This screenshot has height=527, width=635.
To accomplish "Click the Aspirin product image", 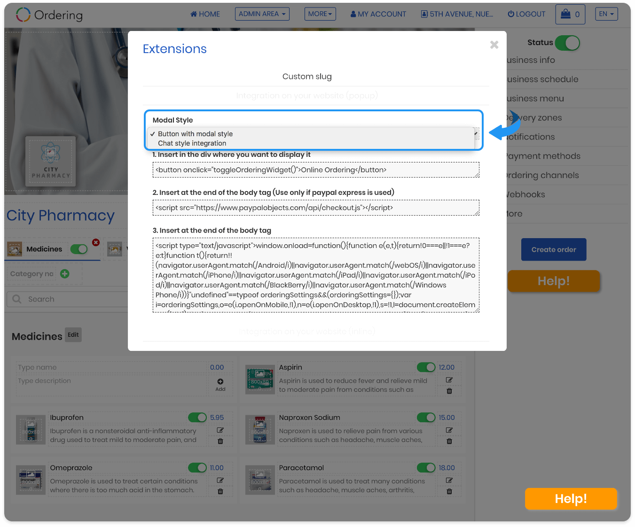I will click(x=260, y=380).
